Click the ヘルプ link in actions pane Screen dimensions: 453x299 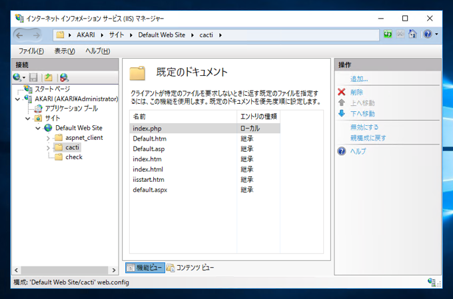358,151
